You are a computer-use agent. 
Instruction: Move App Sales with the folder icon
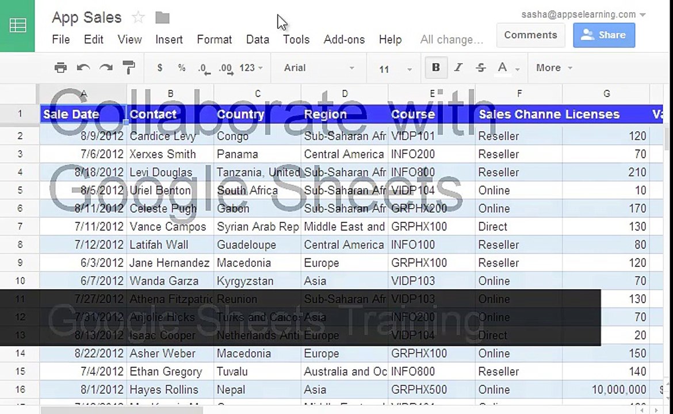click(162, 18)
